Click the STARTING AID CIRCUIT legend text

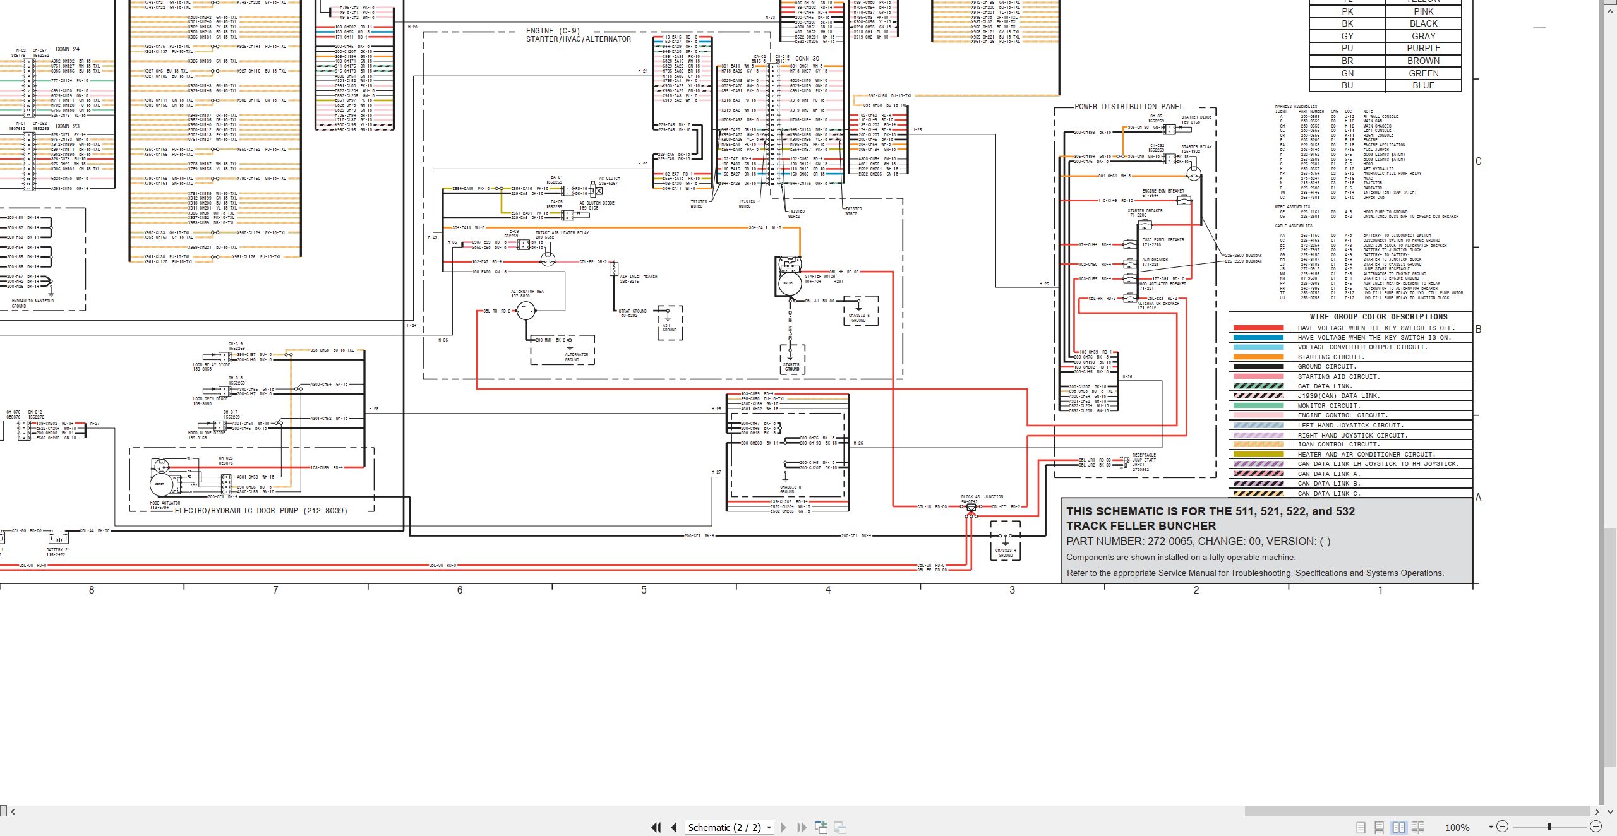[1338, 377]
